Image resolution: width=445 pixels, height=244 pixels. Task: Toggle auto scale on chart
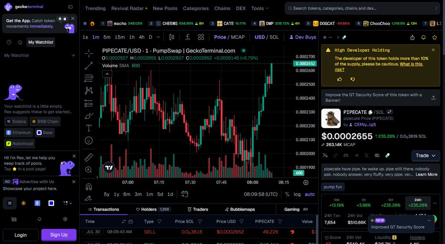tap(310, 194)
